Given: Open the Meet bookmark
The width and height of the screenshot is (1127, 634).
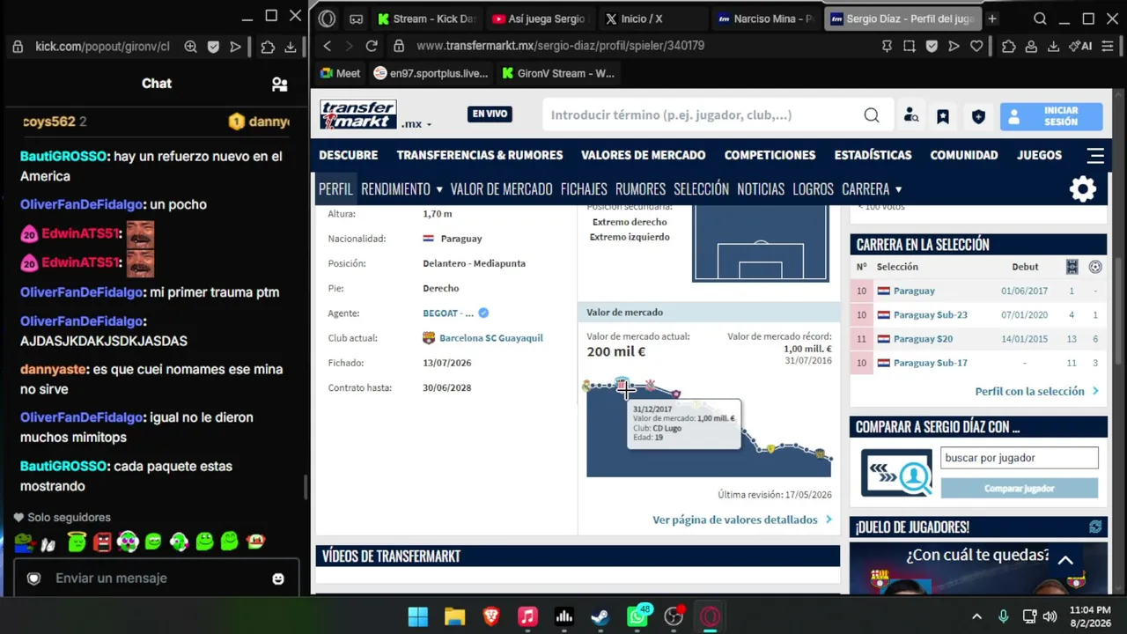Looking at the screenshot, I should click(341, 73).
